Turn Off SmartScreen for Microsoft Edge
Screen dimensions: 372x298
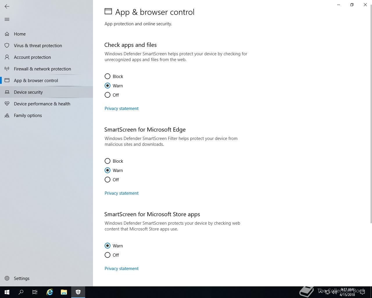tap(108, 180)
